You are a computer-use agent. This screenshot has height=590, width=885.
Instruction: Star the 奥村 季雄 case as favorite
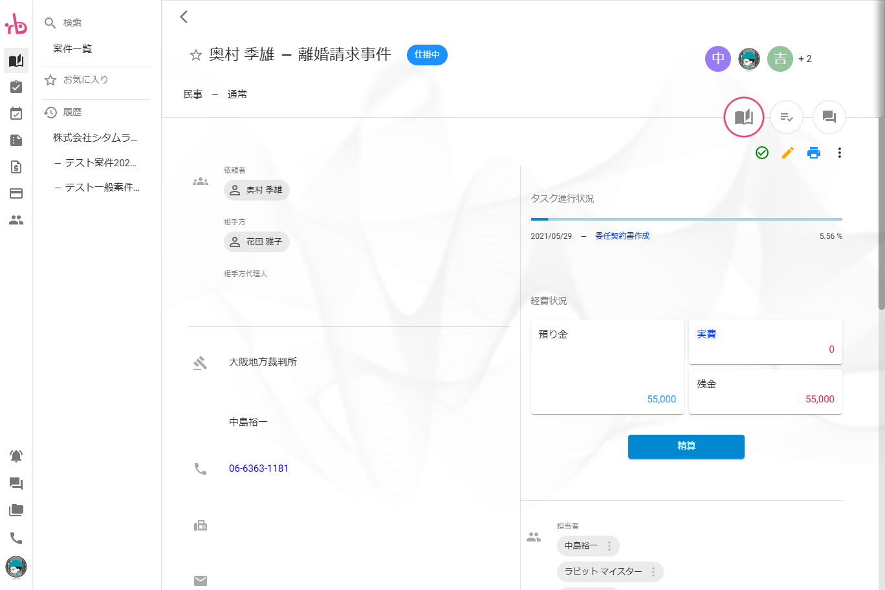pos(195,55)
